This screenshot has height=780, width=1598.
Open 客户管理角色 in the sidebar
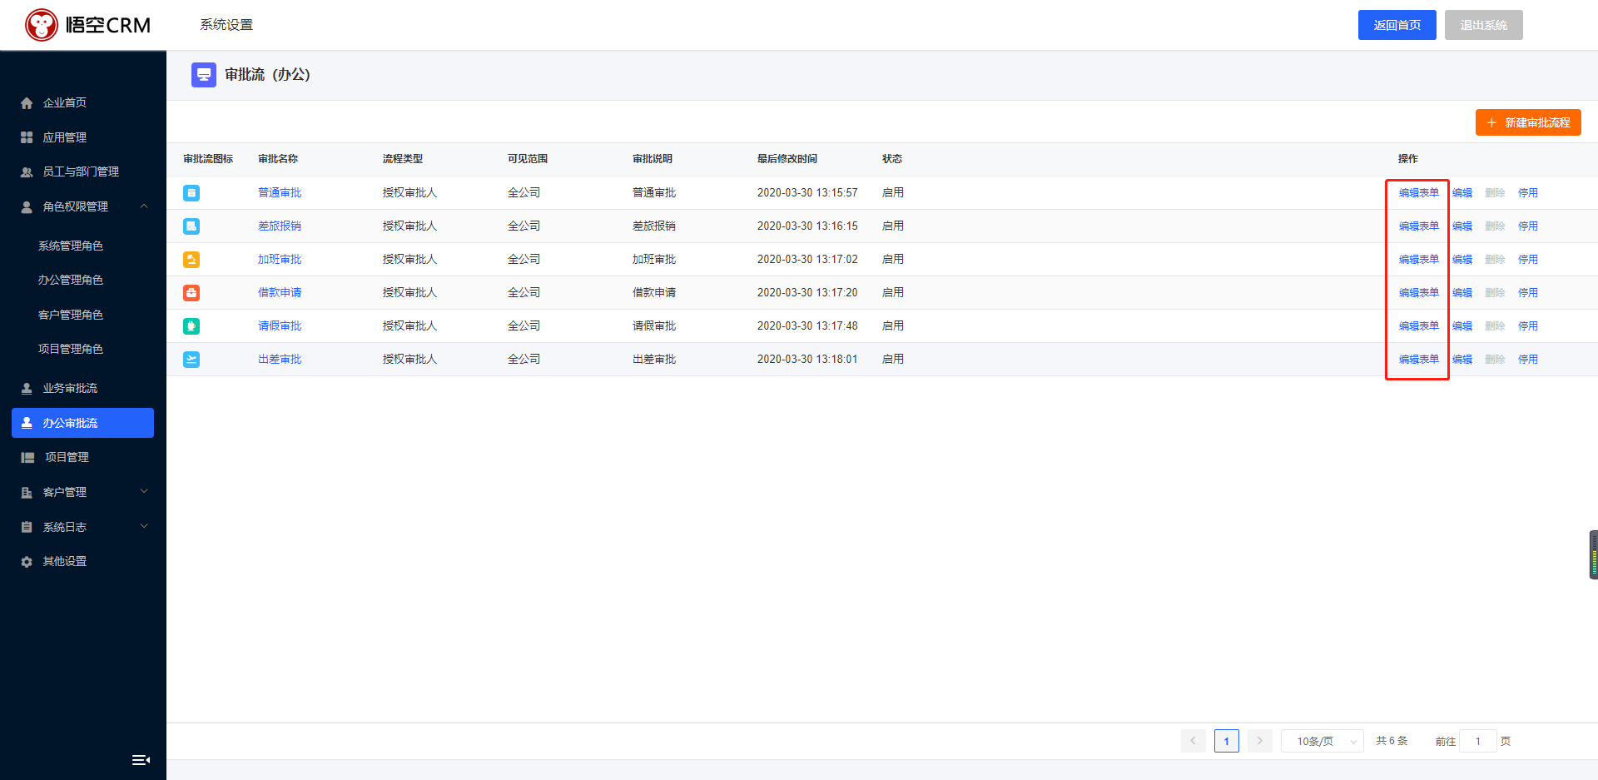coord(71,315)
